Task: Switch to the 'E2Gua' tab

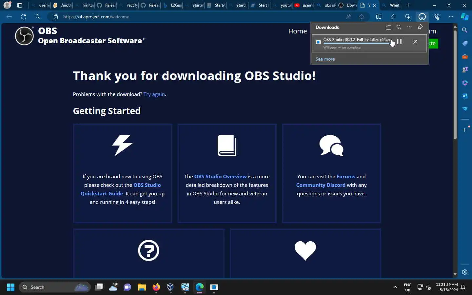Action: 172,5
